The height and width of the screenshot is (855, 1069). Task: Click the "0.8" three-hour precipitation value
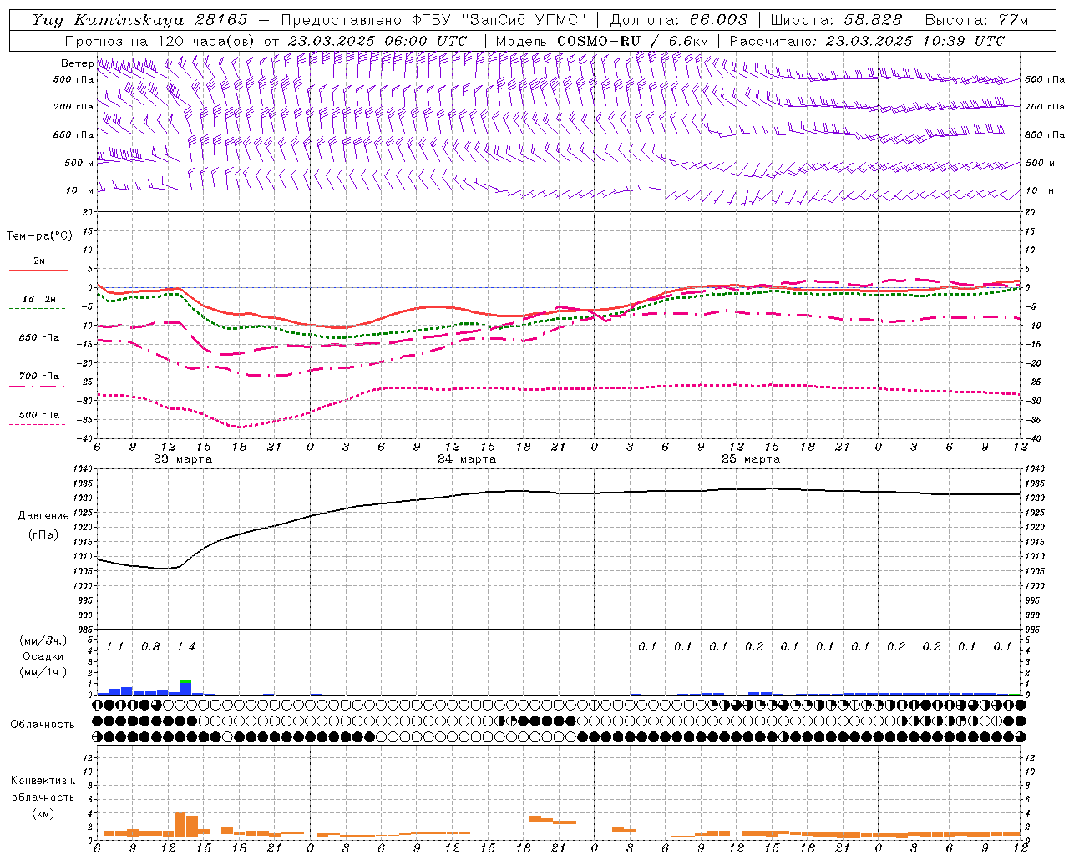[150, 647]
